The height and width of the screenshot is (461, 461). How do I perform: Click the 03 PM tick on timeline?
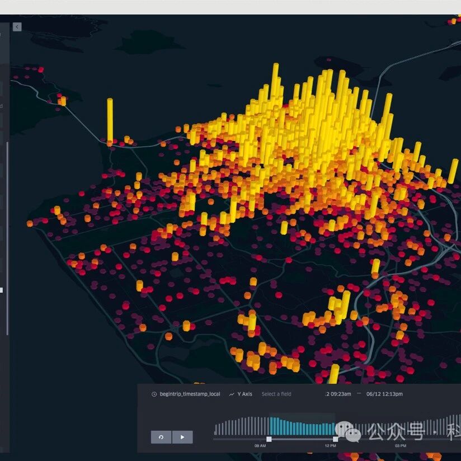point(401,446)
